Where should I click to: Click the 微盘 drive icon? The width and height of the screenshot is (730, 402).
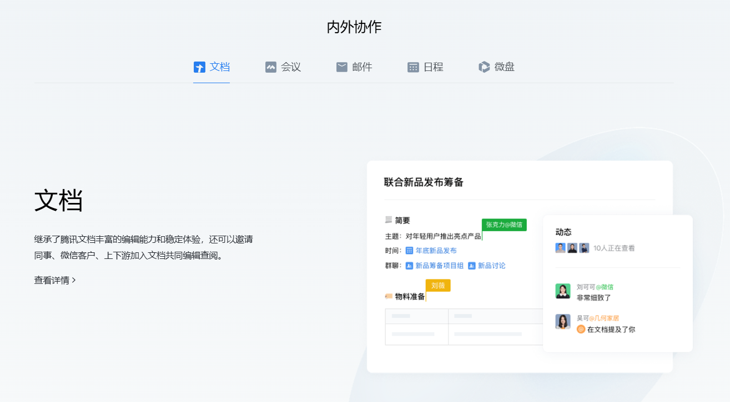tap(484, 67)
